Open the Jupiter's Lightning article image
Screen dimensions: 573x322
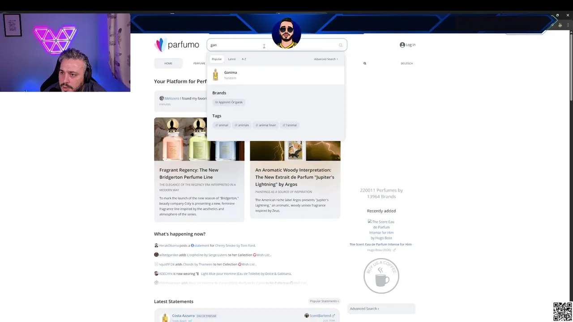pyautogui.click(x=295, y=151)
